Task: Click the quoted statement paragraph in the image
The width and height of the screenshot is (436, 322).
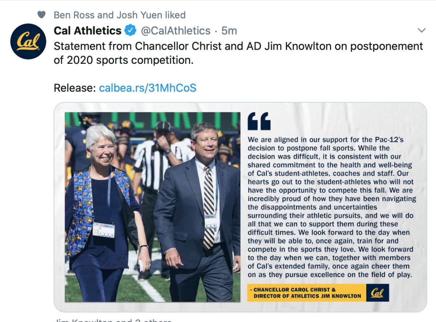Action: (x=331, y=207)
